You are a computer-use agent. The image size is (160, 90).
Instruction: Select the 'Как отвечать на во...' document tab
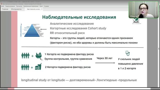pos(34,9)
